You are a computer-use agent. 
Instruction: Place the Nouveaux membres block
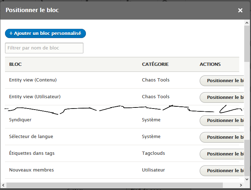pos(222,171)
